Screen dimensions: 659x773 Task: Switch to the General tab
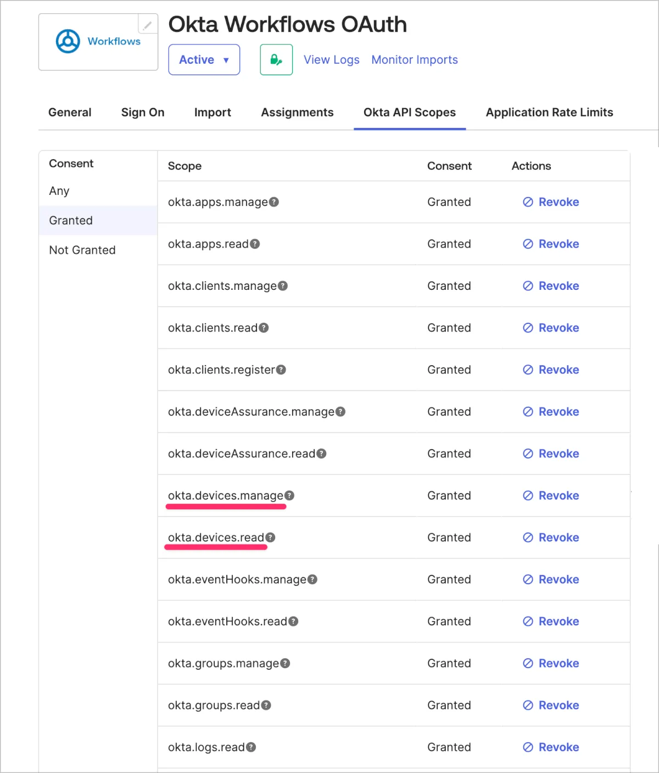tap(70, 113)
